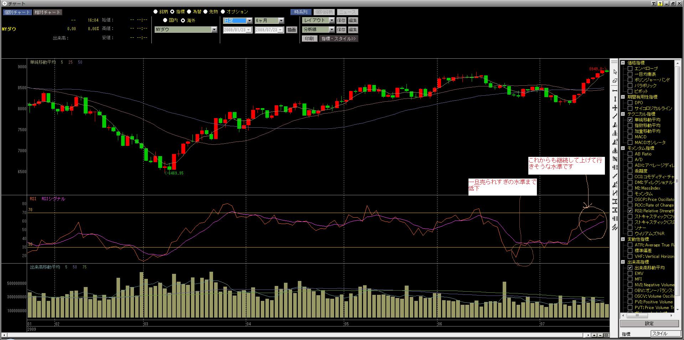Image resolution: width=684 pixels, height=340 pixels.
Task: Select the eraser tool
Action: pos(615,81)
